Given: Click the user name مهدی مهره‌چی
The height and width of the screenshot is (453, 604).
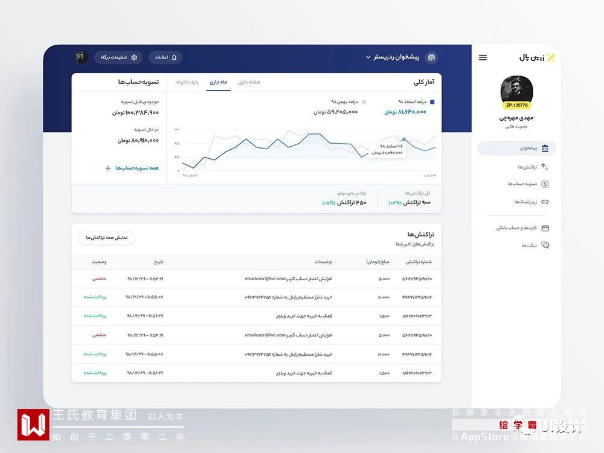Looking at the screenshot, I should (x=516, y=118).
